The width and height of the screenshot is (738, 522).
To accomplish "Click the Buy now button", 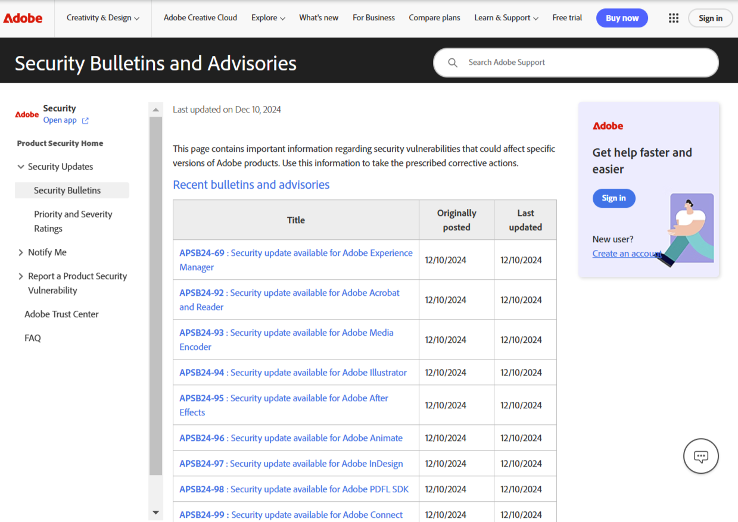I will click(622, 18).
